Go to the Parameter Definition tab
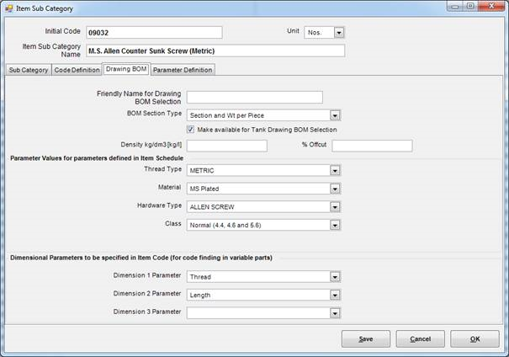The height and width of the screenshot is (357, 509). [x=183, y=70]
